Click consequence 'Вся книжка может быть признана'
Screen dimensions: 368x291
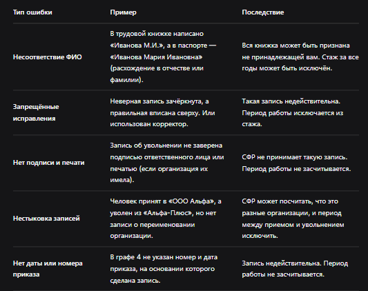pos(300,57)
